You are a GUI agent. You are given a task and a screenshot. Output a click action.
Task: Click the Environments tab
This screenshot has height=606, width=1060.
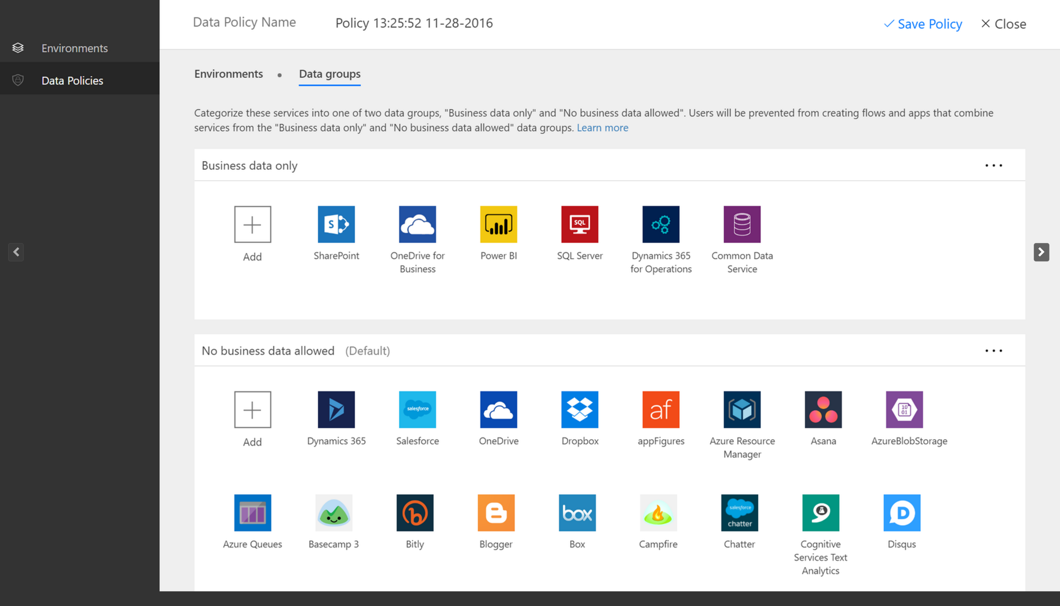[x=228, y=74]
